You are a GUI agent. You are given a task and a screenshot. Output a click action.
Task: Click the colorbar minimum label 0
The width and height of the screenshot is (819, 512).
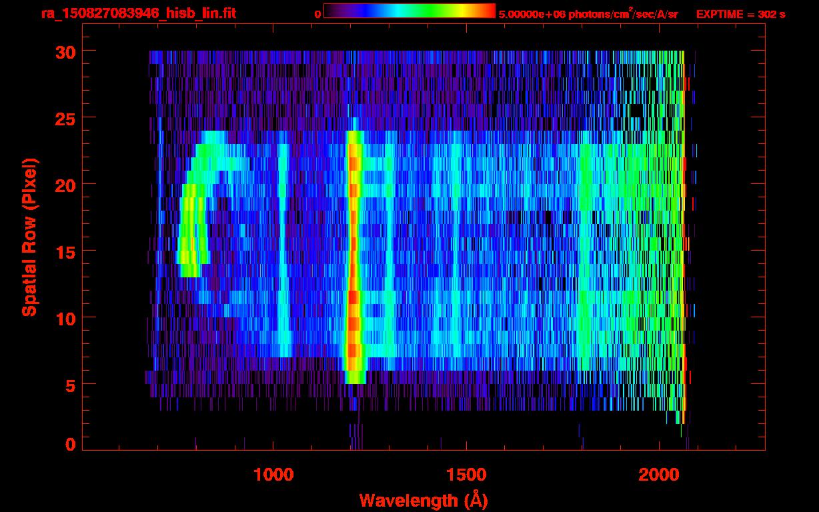(x=318, y=14)
